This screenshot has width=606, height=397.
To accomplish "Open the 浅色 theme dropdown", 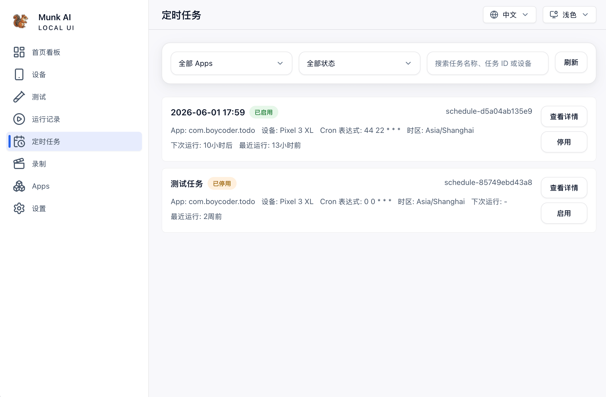I will tap(569, 15).
